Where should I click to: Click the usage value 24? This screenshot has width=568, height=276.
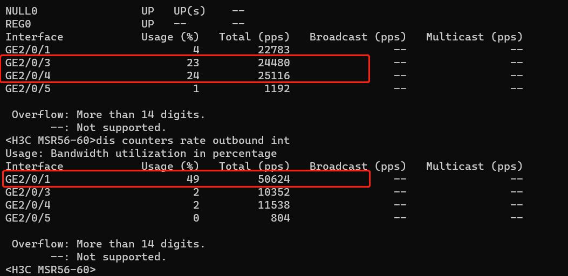click(x=193, y=75)
